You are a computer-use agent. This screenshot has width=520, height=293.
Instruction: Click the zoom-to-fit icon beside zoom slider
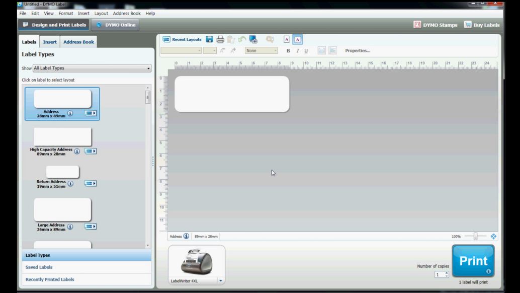tap(493, 236)
